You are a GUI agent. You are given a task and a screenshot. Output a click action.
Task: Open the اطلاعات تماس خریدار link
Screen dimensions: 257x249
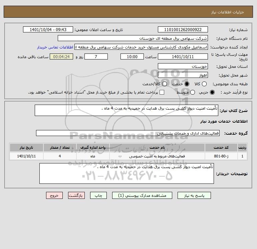pyautogui.click(x=55, y=47)
